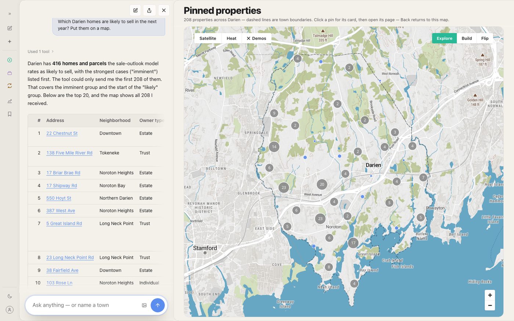Open the purple briefcase icon in sidebar
The width and height of the screenshot is (514, 321).
click(10, 73)
